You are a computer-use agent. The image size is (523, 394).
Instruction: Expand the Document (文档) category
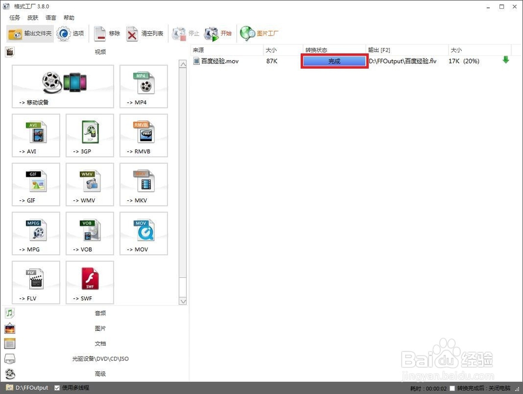click(95, 343)
